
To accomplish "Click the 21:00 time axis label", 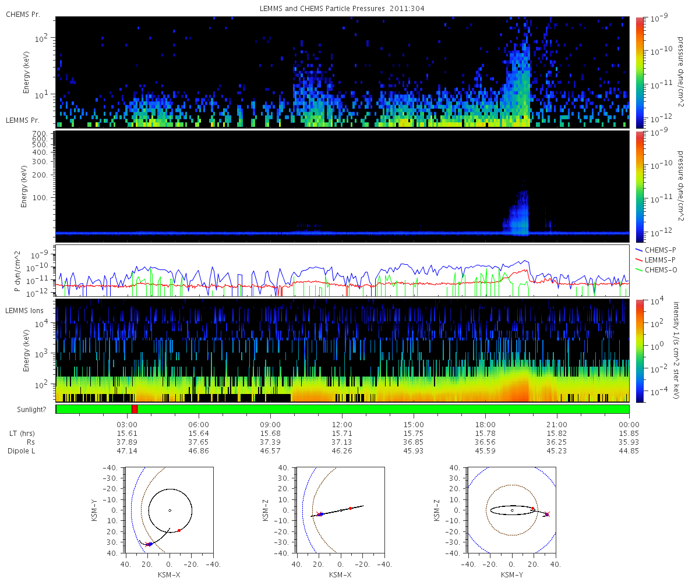I will [557, 424].
